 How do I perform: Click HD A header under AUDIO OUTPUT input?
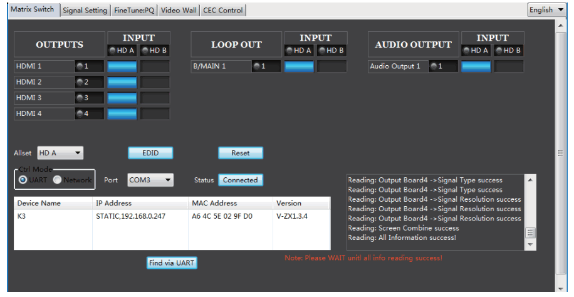click(x=476, y=51)
